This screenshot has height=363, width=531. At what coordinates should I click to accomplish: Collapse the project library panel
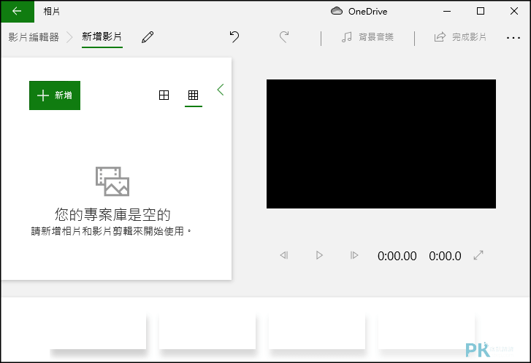(221, 90)
